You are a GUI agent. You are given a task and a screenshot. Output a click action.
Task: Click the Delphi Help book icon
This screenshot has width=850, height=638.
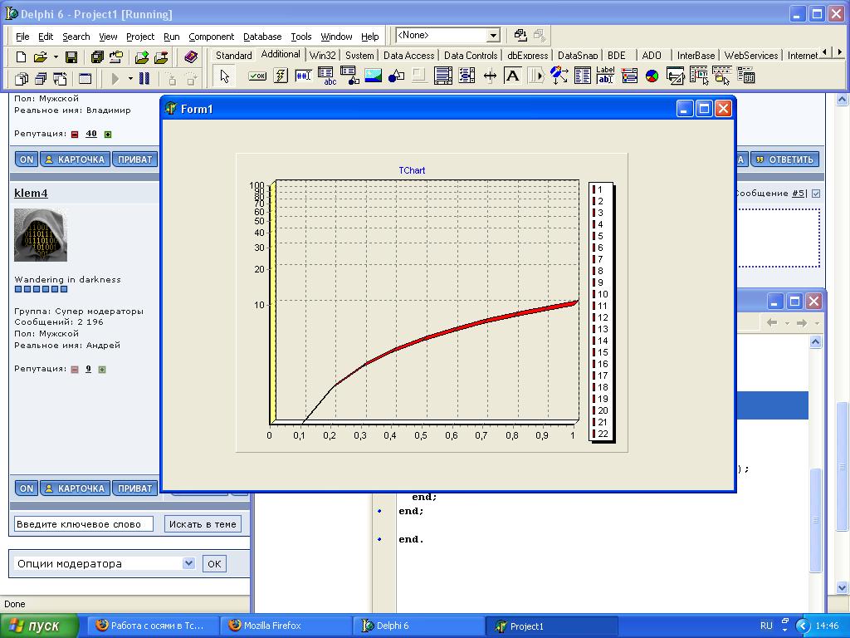click(x=191, y=57)
